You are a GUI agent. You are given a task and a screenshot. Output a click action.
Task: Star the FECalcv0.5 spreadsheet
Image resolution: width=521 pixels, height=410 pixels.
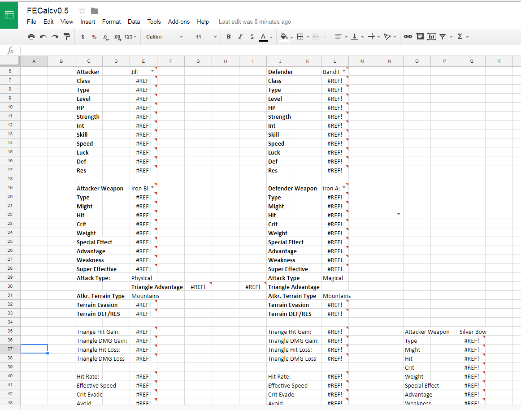(x=82, y=10)
